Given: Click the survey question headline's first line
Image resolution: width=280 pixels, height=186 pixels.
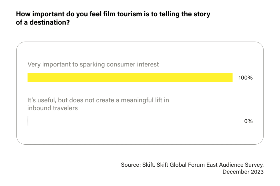Looking at the screenshot, I should pyautogui.click(x=113, y=14).
